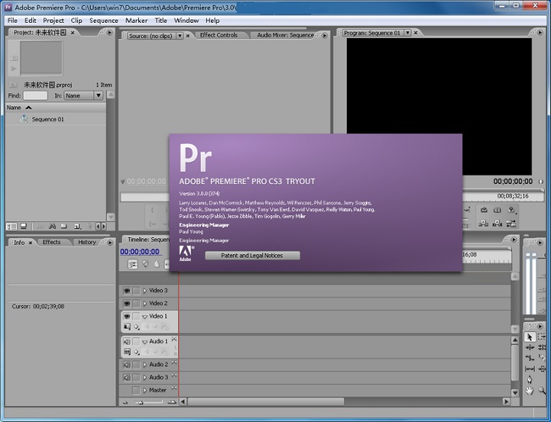The width and height of the screenshot is (551, 422).
Task: Collapse the Audio 1 track
Action: [x=145, y=341]
